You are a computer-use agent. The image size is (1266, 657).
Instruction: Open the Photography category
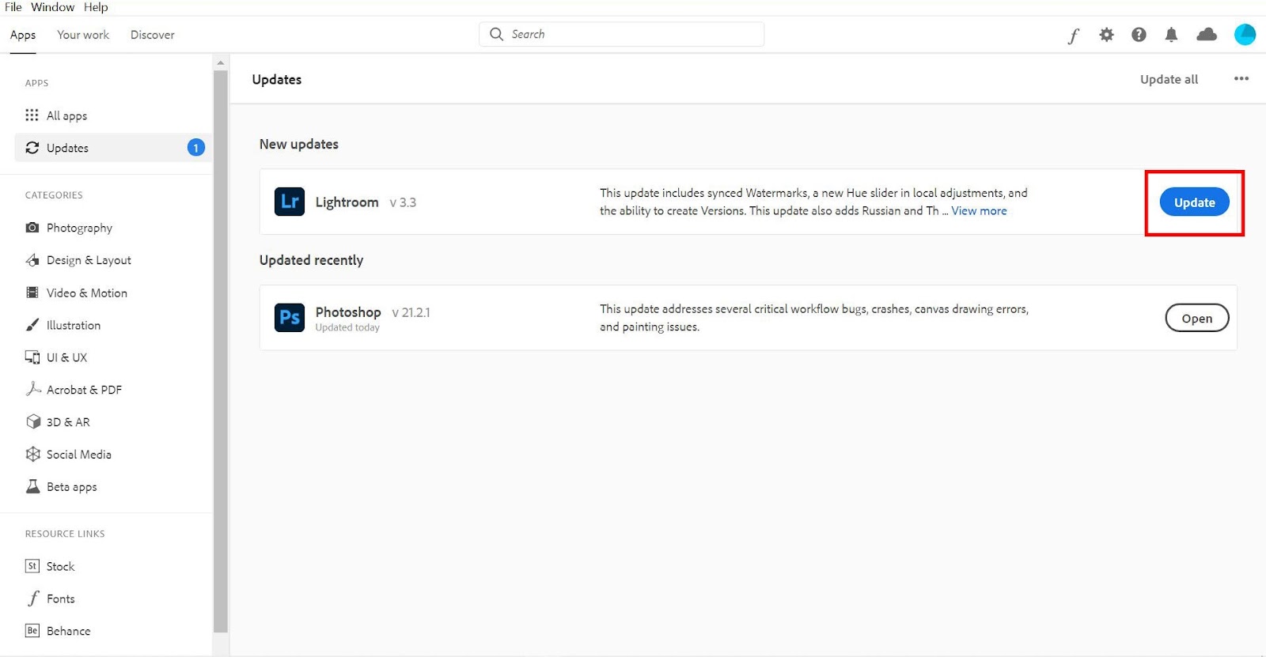click(79, 228)
